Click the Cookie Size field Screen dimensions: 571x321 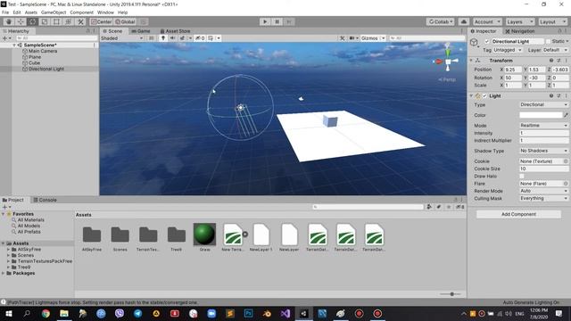pyautogui.click(x=543, y=169)
